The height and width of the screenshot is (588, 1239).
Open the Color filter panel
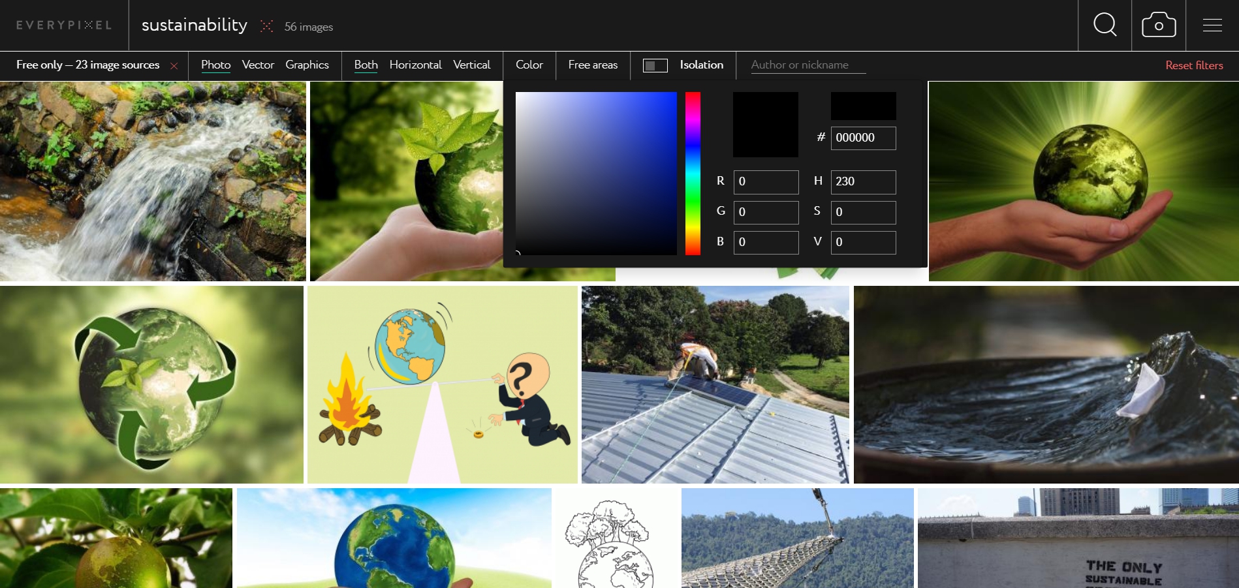tap(529, 65)
